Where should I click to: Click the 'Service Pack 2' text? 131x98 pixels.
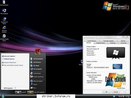(91, 55)
